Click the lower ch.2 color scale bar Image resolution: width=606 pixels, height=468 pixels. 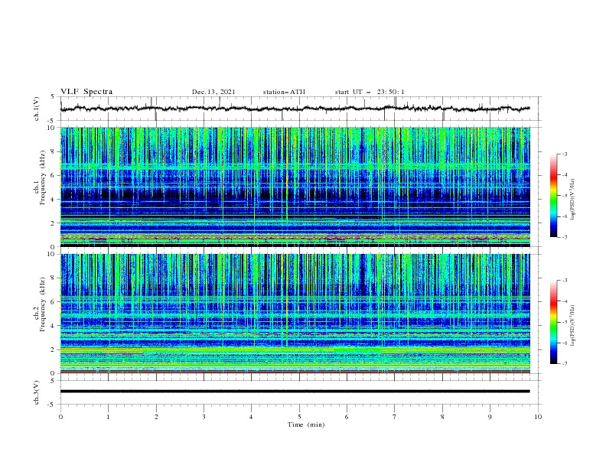(x=554, y=322)
